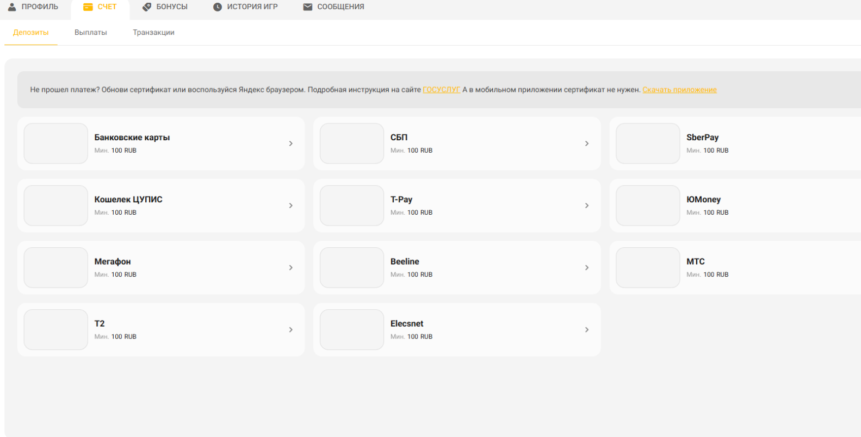The height and width of the screenshot is (437, 861).
Task: Open the chevron on Кошелек ЦУПИС row
Action: coord(291,205)
